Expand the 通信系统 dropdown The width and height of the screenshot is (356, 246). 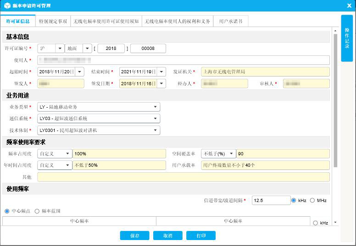point(156,119)
